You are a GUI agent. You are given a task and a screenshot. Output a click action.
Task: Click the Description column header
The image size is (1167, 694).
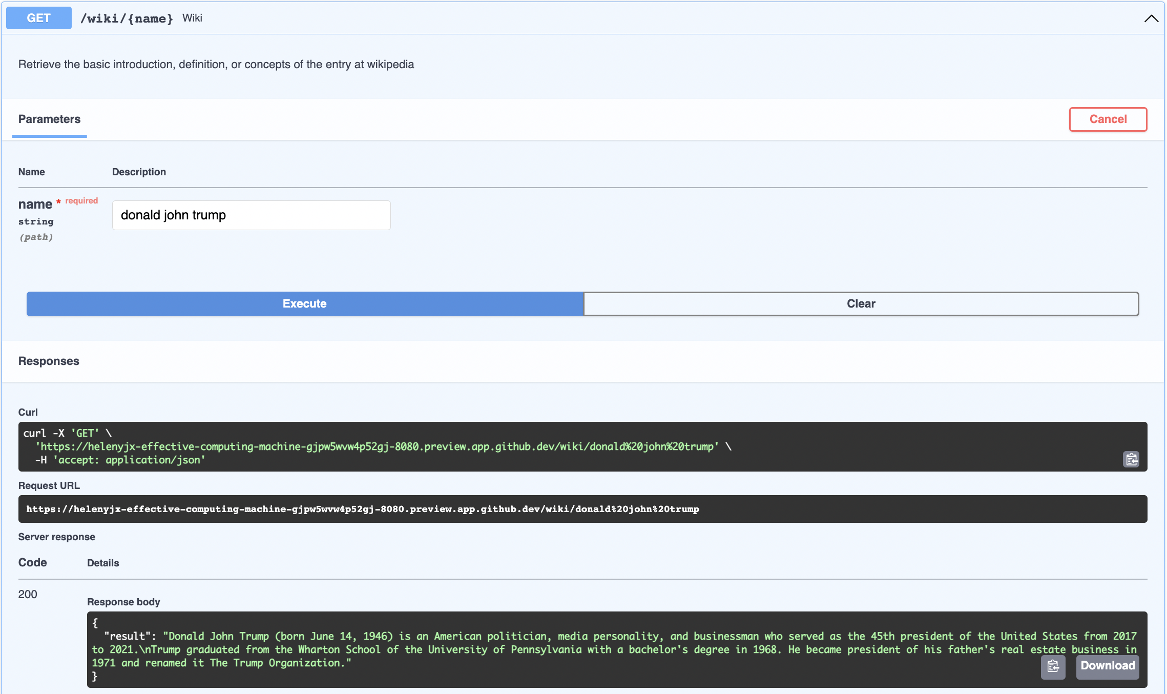coord(139,172)
